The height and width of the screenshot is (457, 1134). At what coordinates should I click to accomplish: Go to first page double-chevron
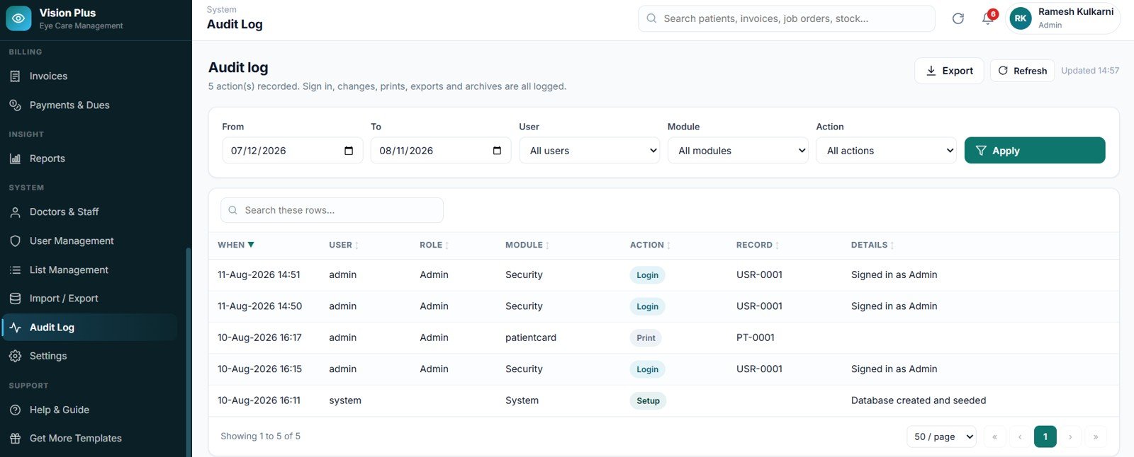[994, 436]
